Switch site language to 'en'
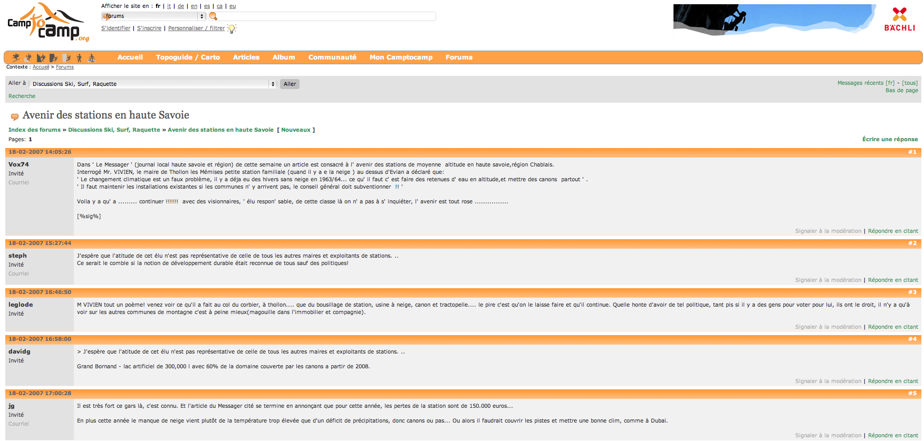 pos(194,6)
